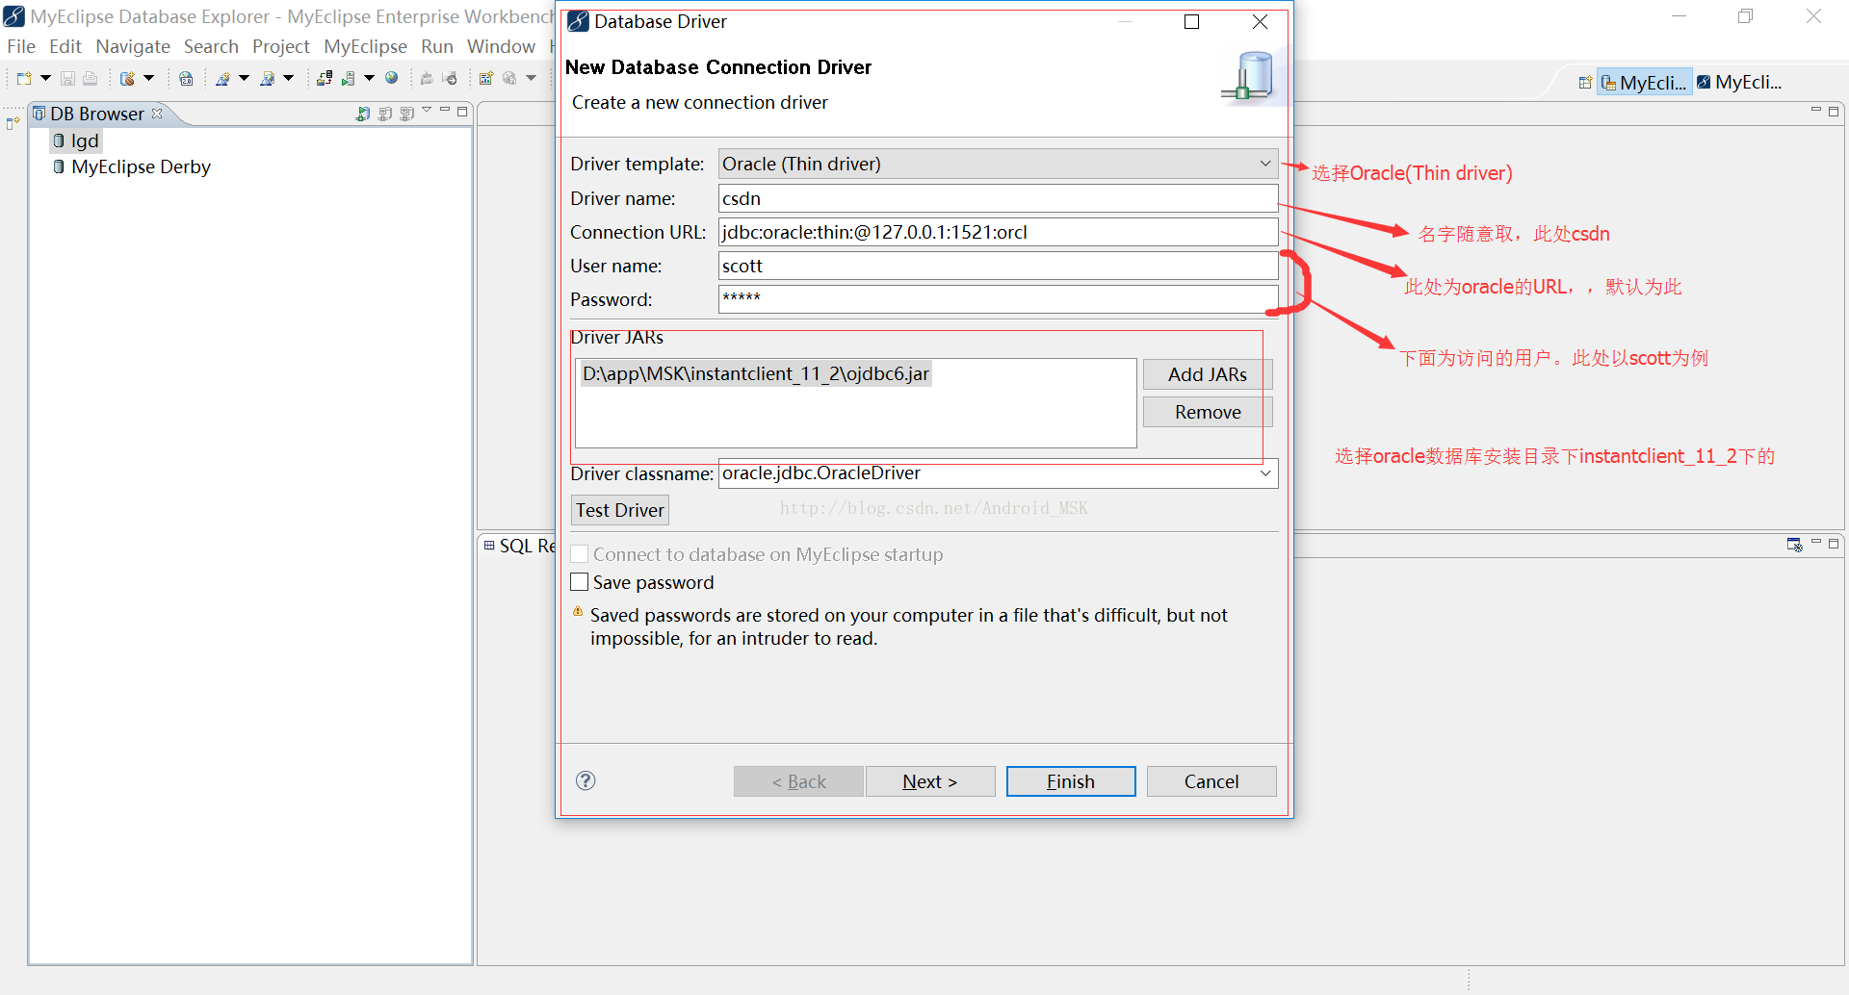Click the close all connections icon in DB Browser
Image resolution: width=1849 pixels, height=995 pixels.
(x=406, y=114)
